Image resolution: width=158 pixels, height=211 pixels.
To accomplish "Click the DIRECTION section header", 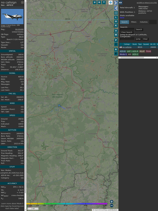I will 12,147.
